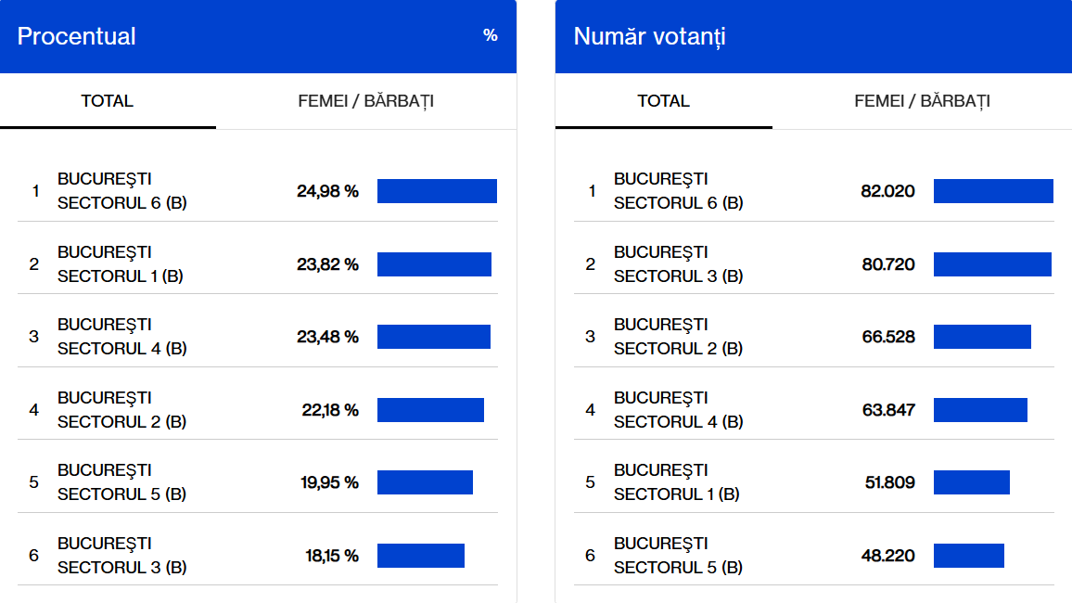Click the 23,82 % bar for Sectorul 1

(434, 264)
